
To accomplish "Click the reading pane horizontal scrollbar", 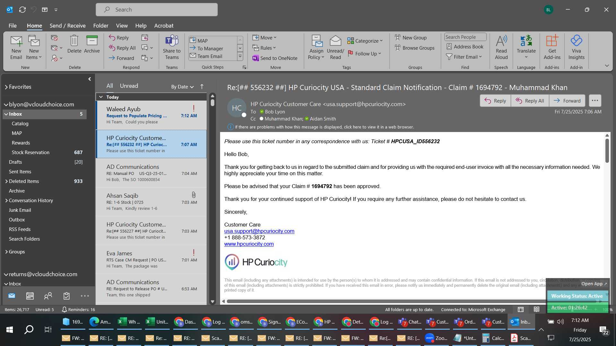I will [x=412, y=301].
